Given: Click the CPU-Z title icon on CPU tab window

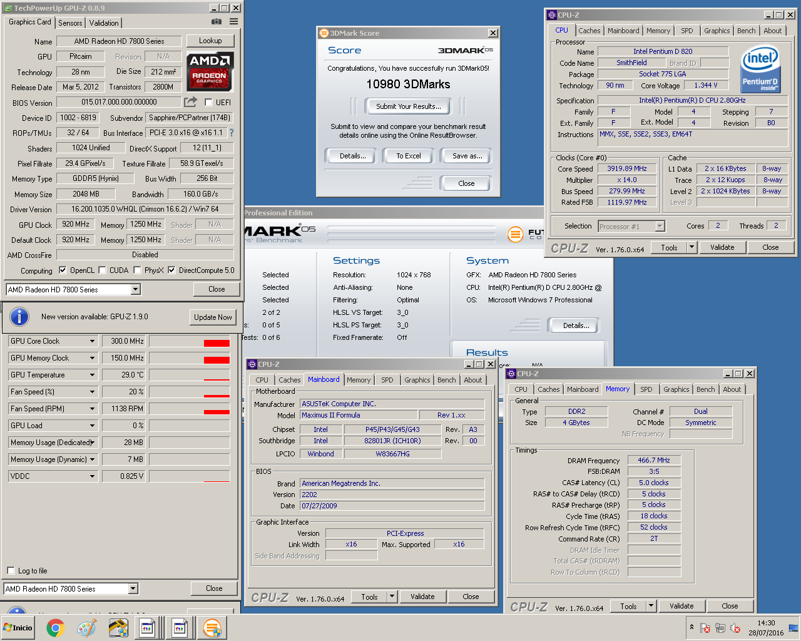Looking at the screenshot, I should [551, 15].
